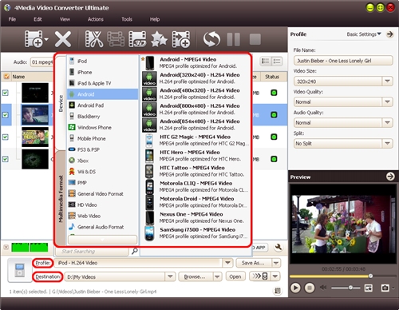
Task: Select the Justin Bieber video thumbnail
Action: (x=35, y=115)
